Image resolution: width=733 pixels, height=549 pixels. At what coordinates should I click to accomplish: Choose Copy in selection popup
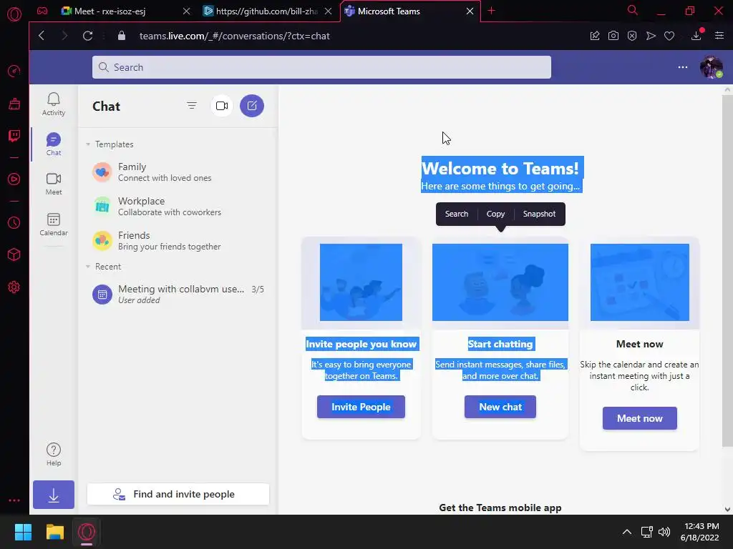coord(495,214)
